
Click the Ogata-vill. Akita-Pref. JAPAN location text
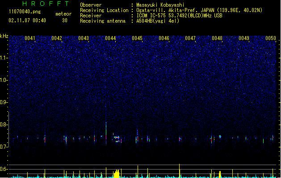199,10
